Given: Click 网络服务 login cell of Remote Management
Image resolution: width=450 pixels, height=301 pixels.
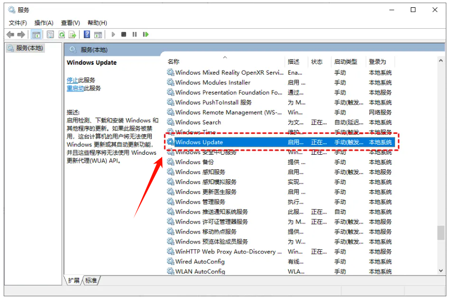Looking at the screenshot, I should coord(380,112).
